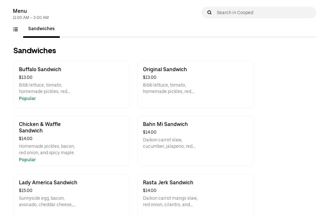This screenshot has height=217, width=329.
Task: Open the menu category list icon
Action: coord(15,29)
